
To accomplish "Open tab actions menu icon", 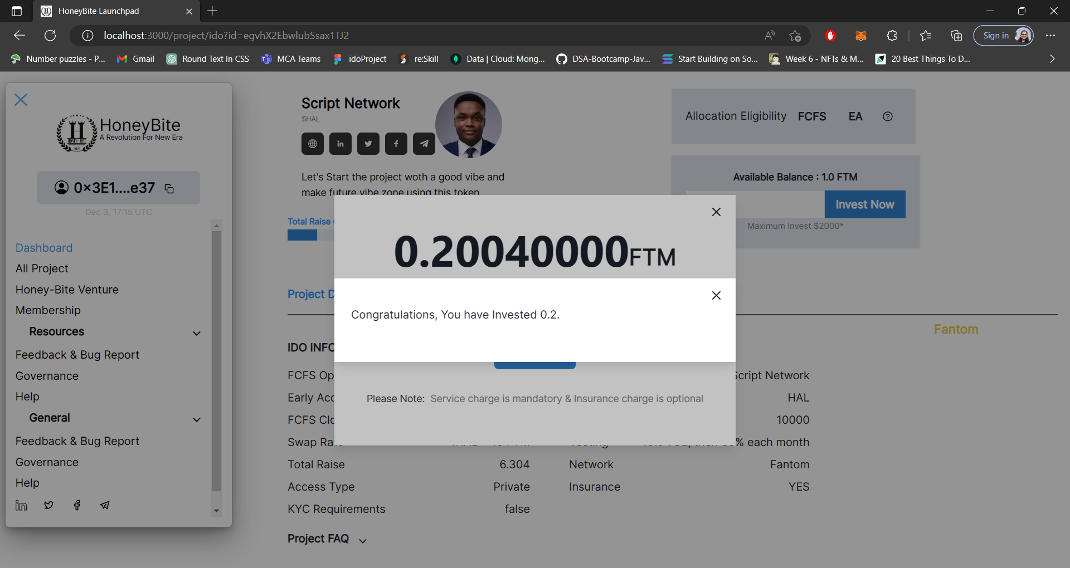I will click(x=17, y=11).
